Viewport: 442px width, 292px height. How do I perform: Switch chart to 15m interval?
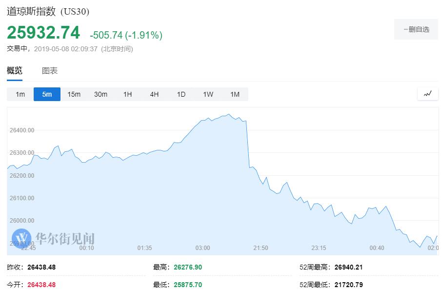pos(74,94)
